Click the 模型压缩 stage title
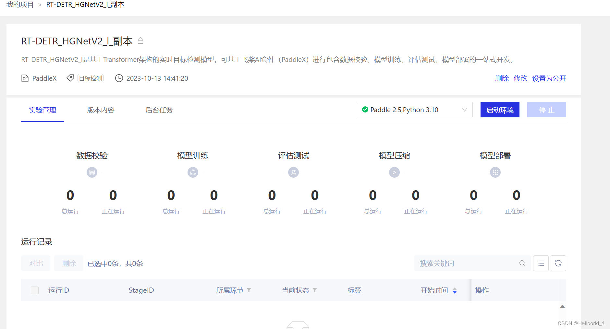This screenshot has height=329, width=610. [x=394, y=156]
